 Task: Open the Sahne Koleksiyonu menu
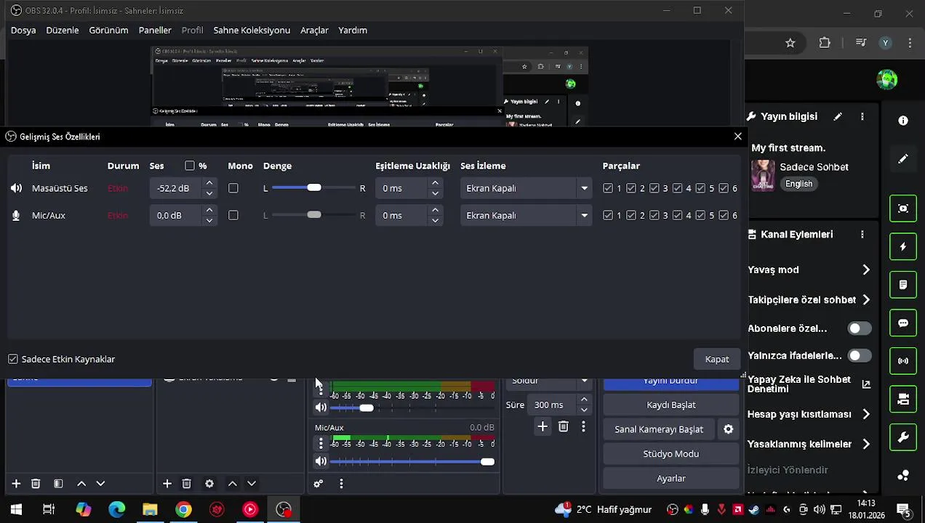pos(252,31)
